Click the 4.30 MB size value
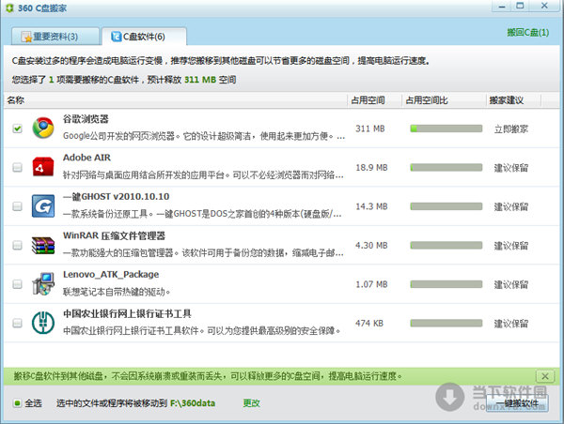The image size is (564, 424). pyautogui.click(x=371, y=245)
